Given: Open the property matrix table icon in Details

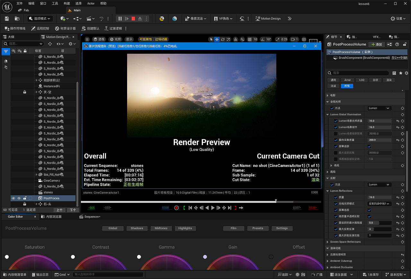Looking at the screenshot, I should (394, 73).
